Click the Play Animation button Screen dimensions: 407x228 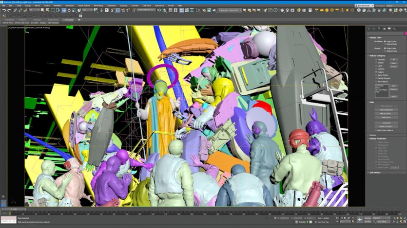[345, 218]
